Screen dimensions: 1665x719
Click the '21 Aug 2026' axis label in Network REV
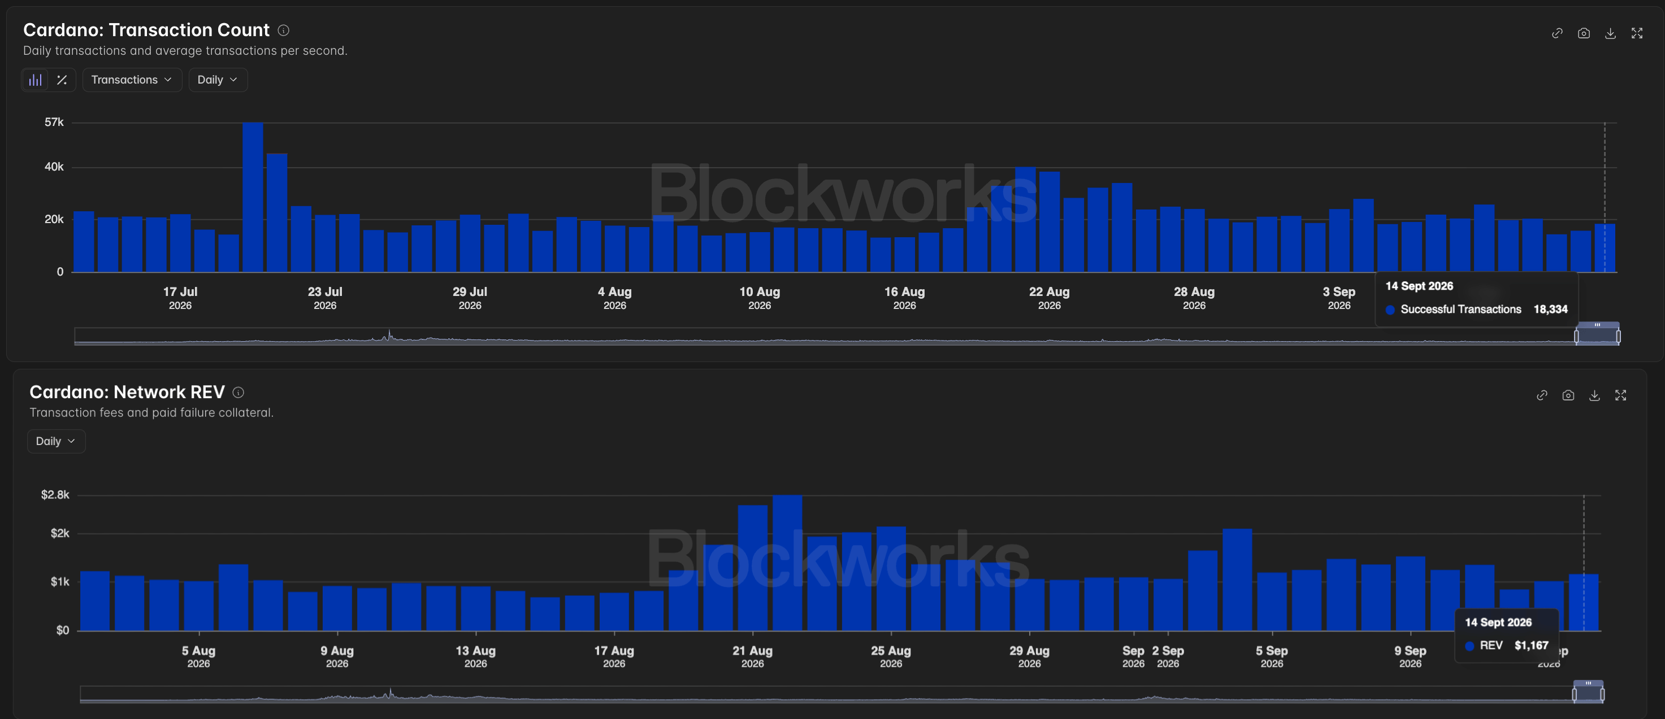752,656
